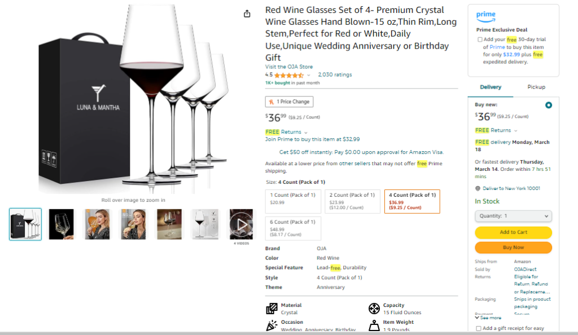Choose the 6 Count size option
Screen dimensions: 578x335
point(293,228)
